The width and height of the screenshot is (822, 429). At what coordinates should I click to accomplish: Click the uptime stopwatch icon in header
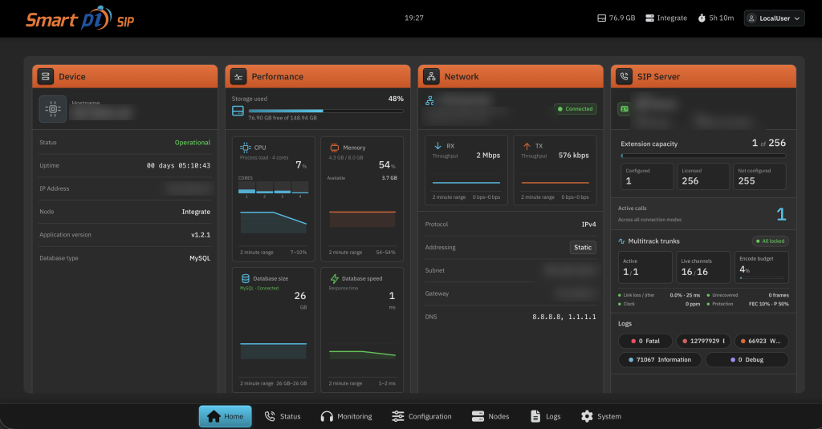tap(702, 18)
